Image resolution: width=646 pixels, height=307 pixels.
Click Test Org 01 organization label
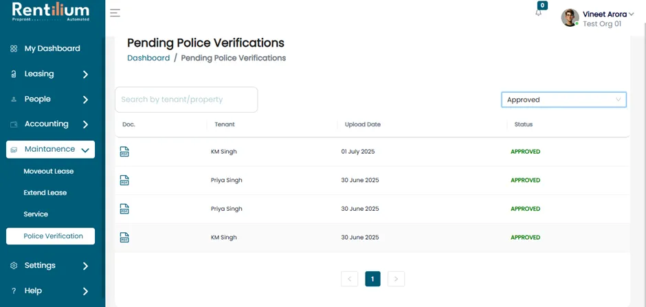coord(602,24)
